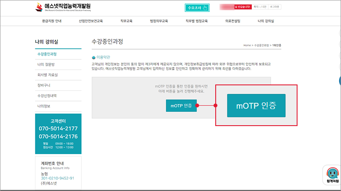Select the 의료컨설팅 menu item
The height and width of the screenshot is (191, 341).
click(x=234, y=21)
